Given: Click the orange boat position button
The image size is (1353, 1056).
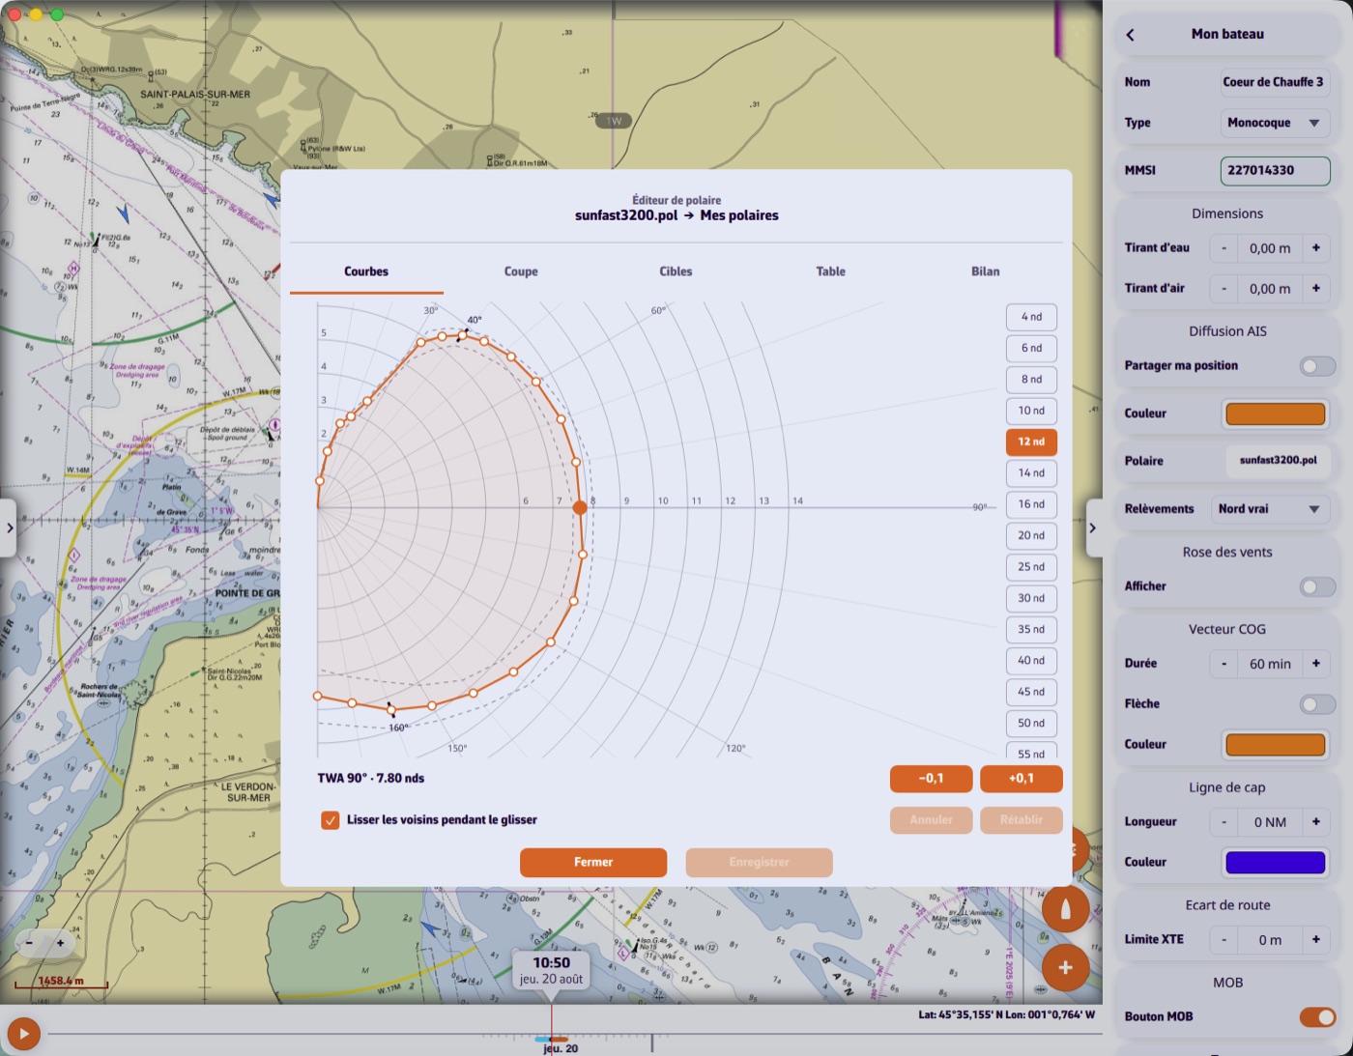Looking at the screenshot, I should tap(1065, 909).
